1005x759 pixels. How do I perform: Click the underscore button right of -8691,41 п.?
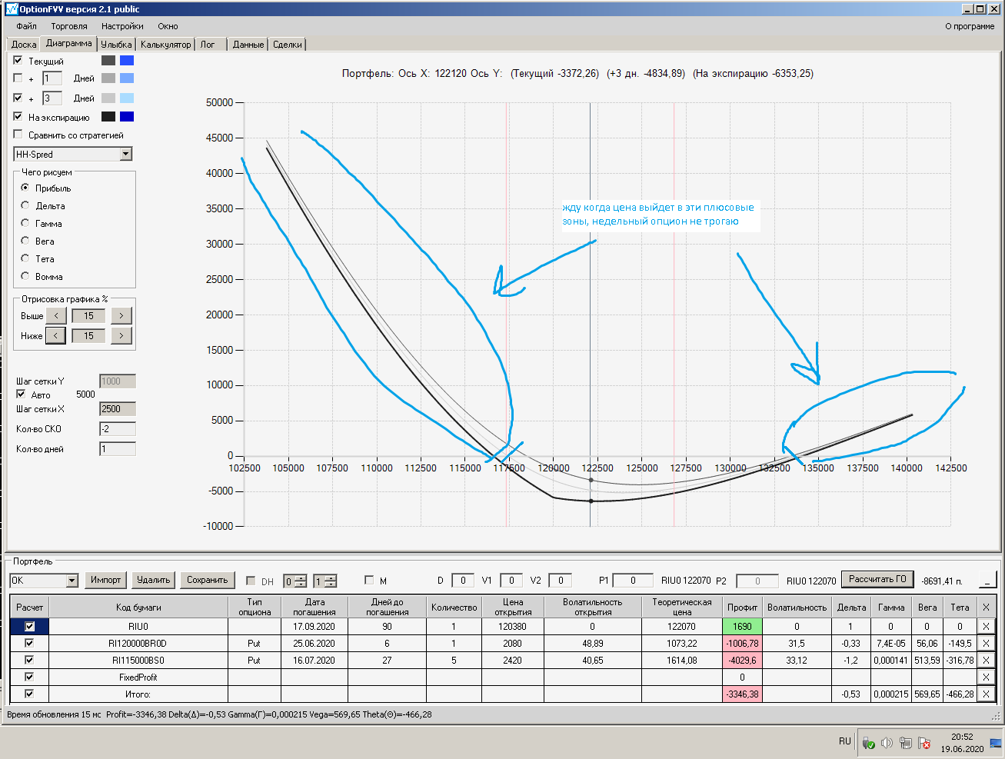[987, 581]
